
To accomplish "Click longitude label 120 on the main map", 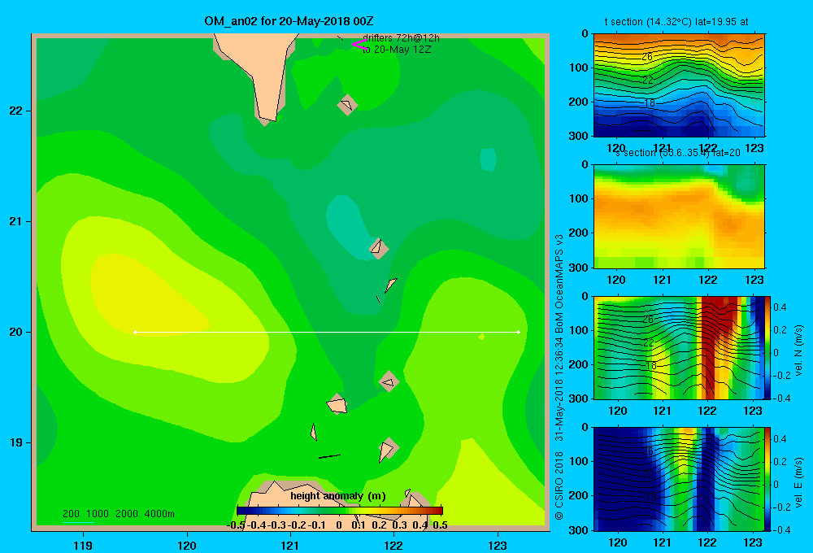I will pos(187,545).
